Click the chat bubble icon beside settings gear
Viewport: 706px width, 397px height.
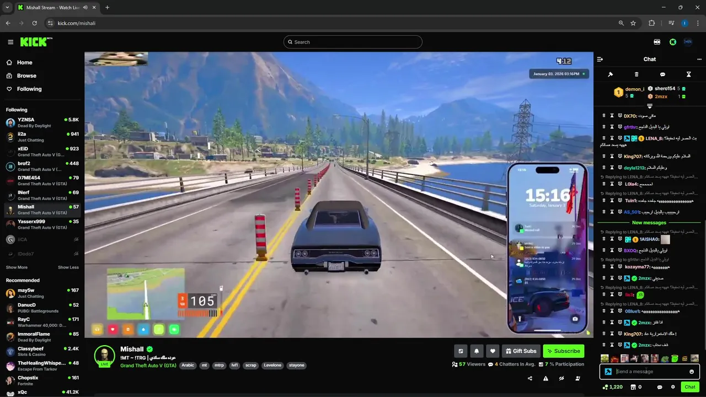coord(660,387)
